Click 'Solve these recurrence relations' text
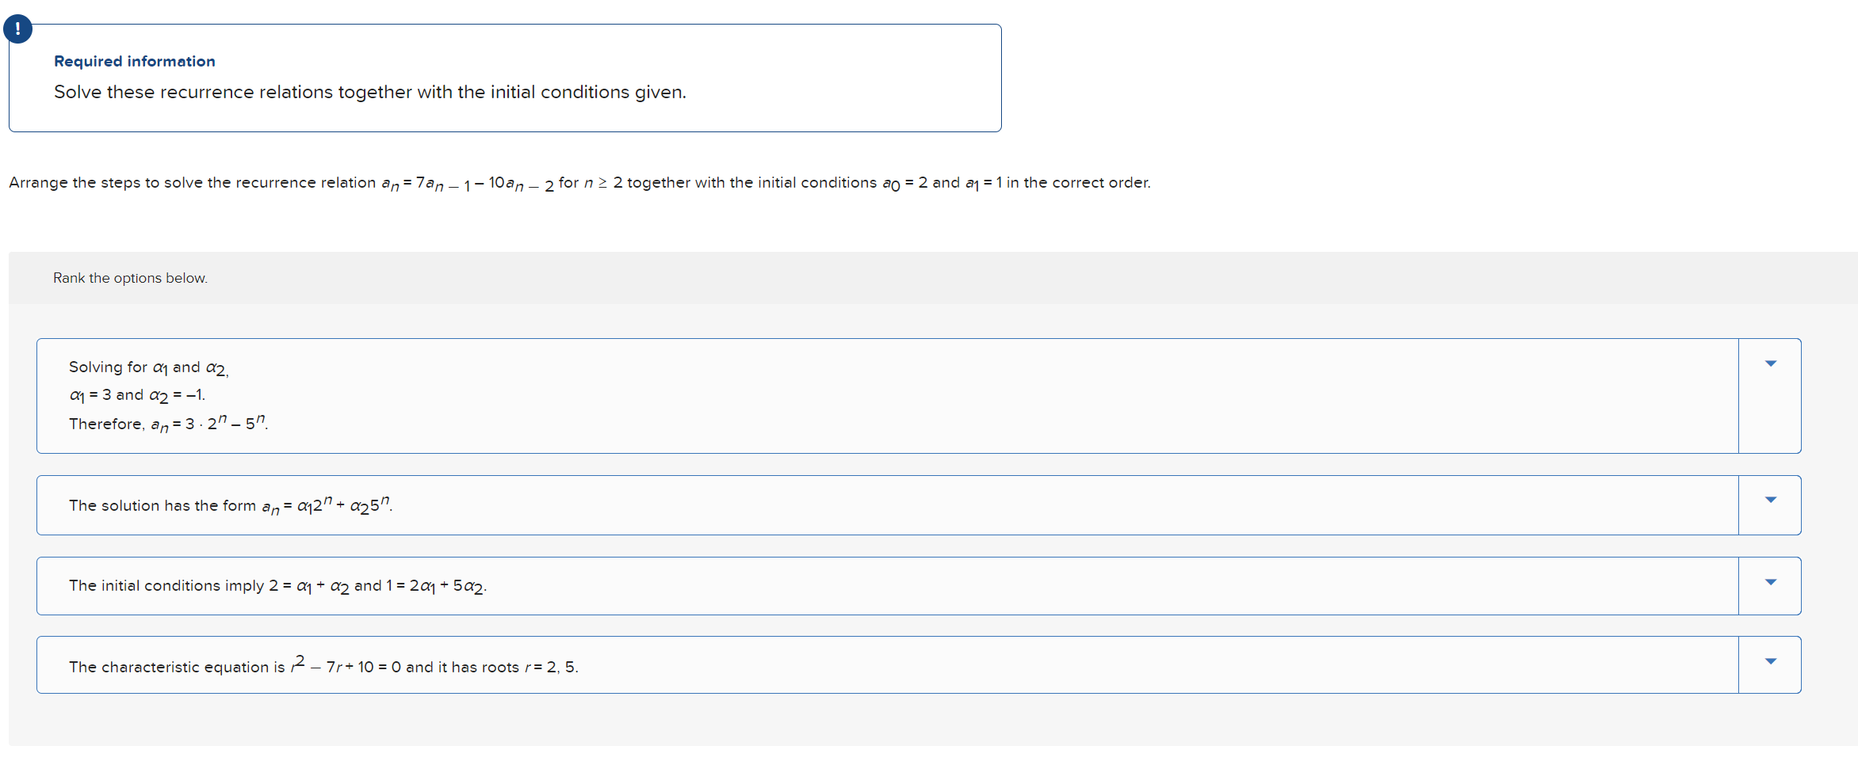 (369, 92)
